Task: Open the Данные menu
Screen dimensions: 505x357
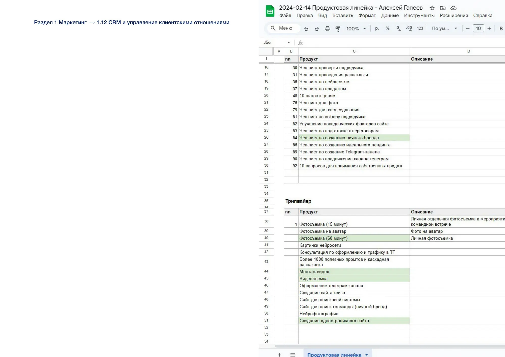Action: click(390, 15)
